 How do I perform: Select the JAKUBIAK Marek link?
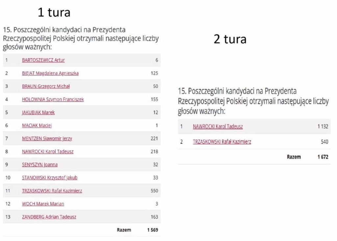[x=38, y=112]
